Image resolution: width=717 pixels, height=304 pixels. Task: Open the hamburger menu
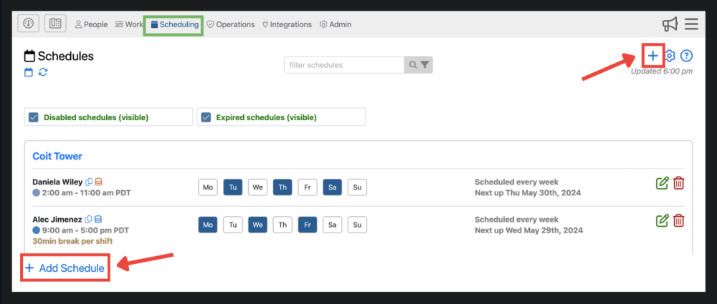tap(691, 24)
